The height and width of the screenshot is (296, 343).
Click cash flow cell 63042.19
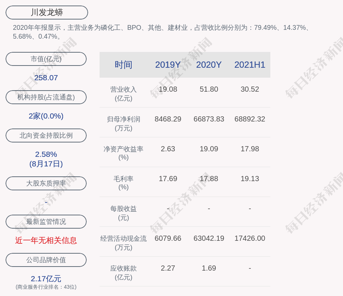(x=209, y=238)
